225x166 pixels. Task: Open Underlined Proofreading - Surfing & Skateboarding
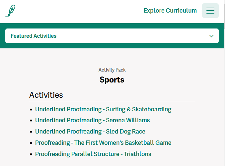click(103, 109)
